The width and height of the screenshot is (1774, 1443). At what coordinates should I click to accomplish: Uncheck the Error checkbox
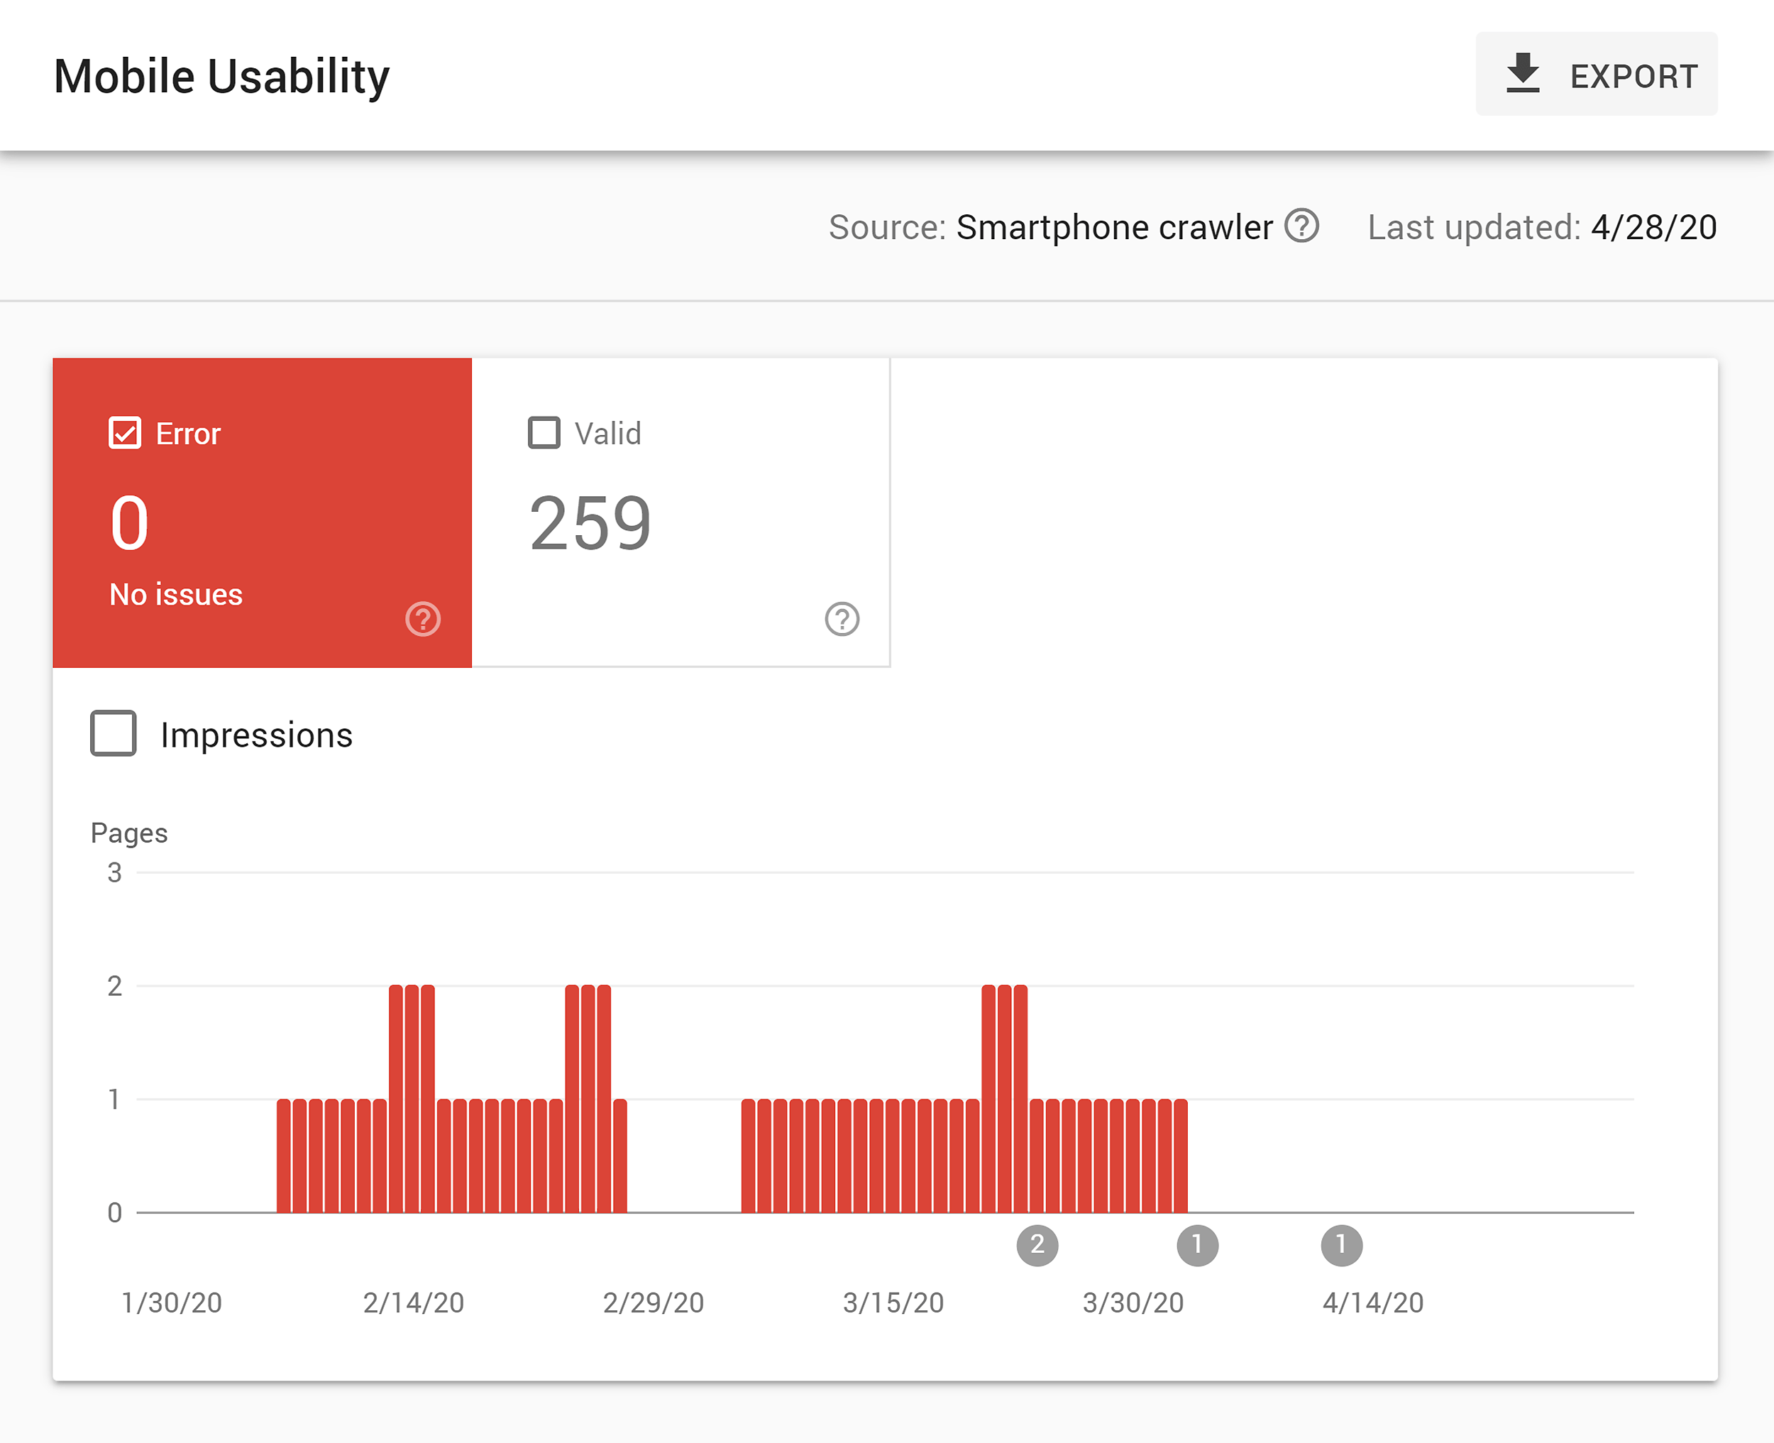click(125, 433)
